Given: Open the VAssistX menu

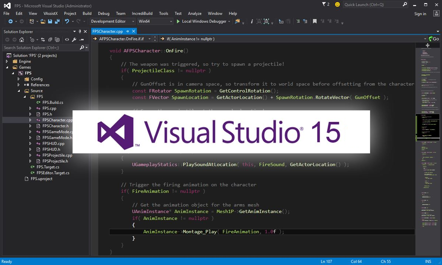Looking at the screenshot, I should click(50, 13).
